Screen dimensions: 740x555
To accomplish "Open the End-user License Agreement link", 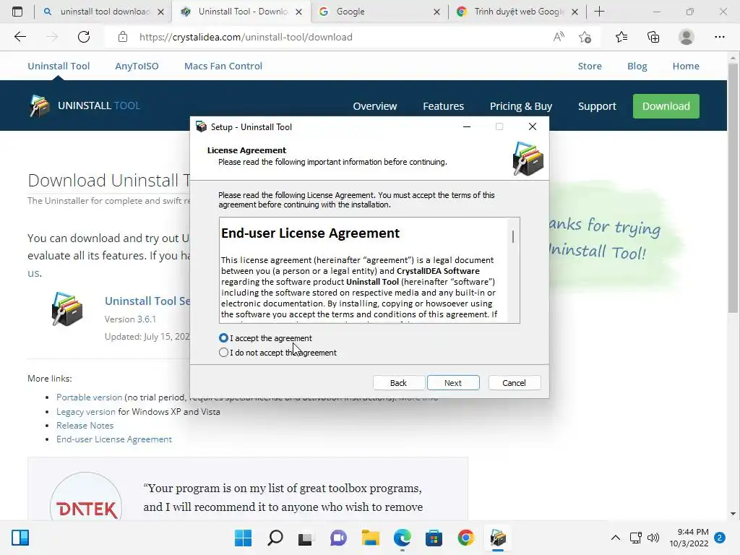I will tap(114, 439).
